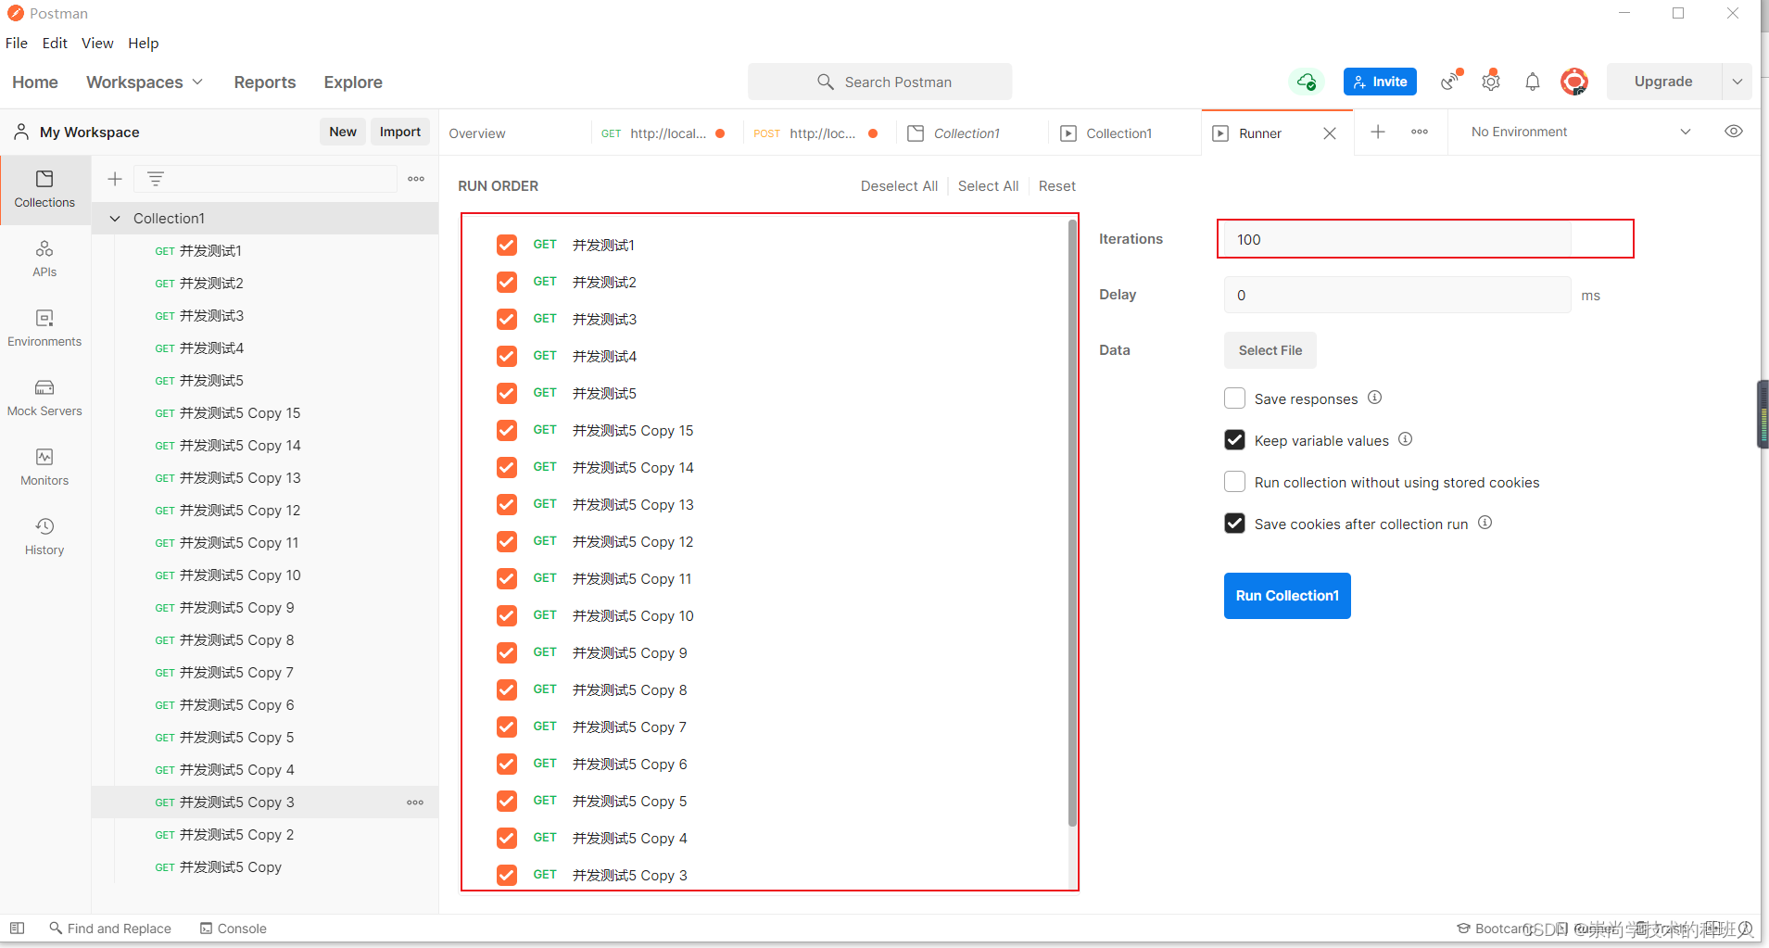Click the collection filter icon

pyautogui.click(x=156, y=179)
